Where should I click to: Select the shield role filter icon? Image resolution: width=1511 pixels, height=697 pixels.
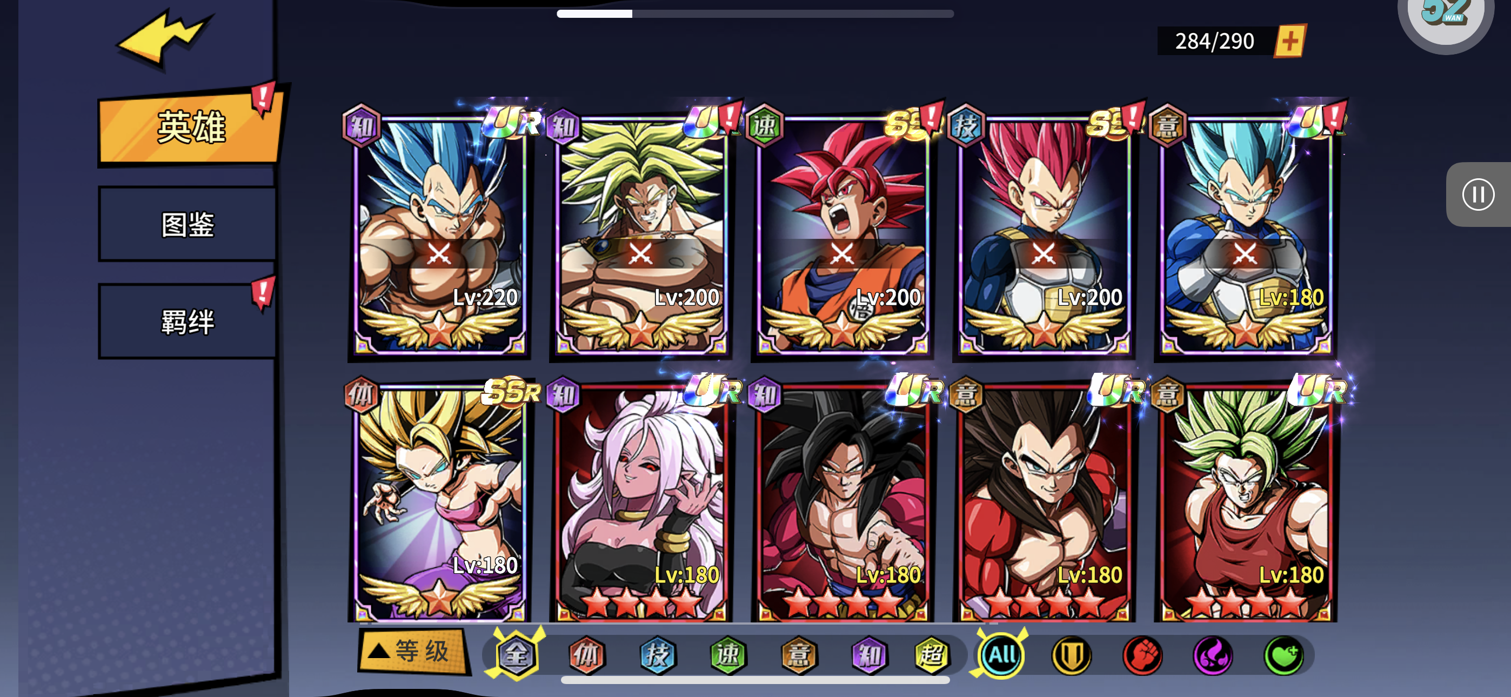[1071, 655]
